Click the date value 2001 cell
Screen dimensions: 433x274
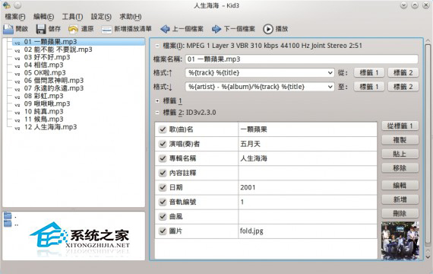click(308, 187)
